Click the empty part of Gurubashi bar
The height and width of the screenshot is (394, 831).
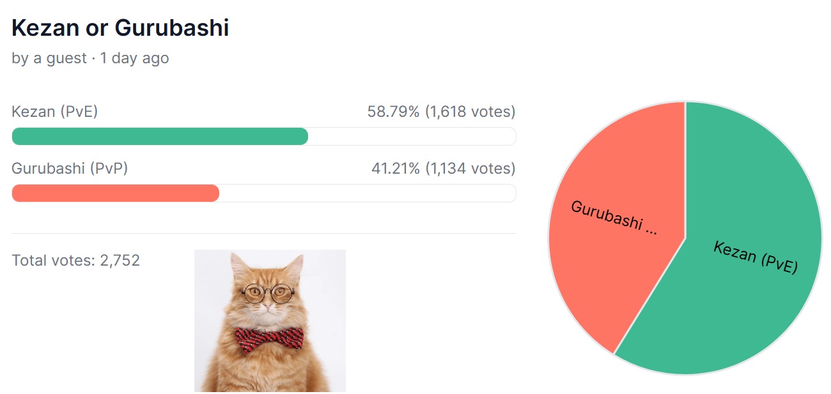pyautogui.click(x=368, y=193)
